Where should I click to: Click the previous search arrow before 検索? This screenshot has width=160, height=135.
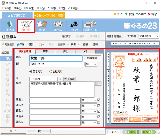pyautogui.click(x=68, y=44)
